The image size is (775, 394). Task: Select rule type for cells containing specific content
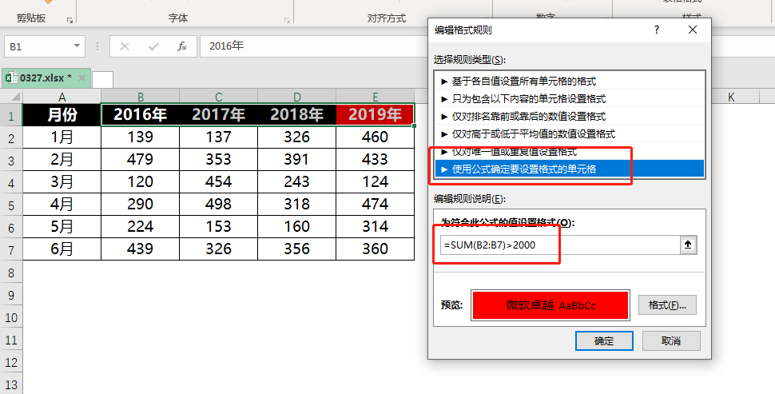[570, 99]
